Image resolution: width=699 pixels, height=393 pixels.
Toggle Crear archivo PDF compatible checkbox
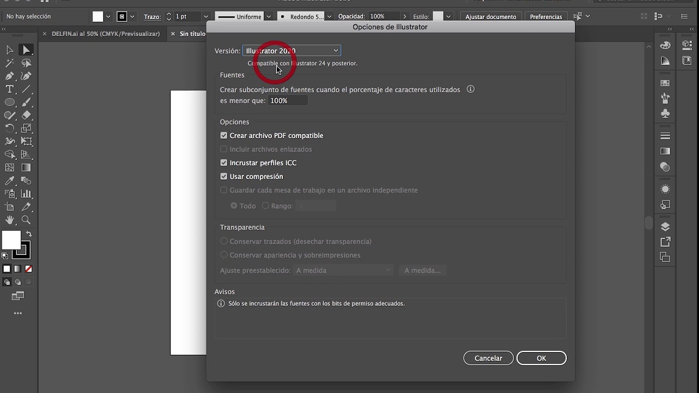pyautogui.click(x=224, y=135)
